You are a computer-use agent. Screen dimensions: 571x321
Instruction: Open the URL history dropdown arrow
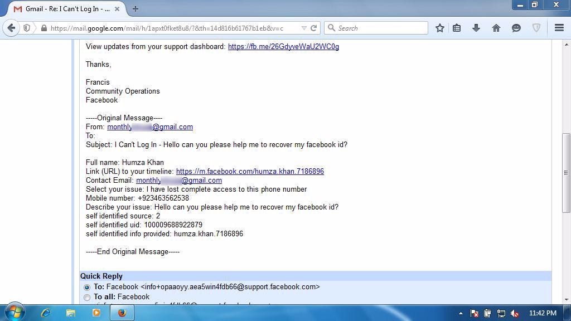click(304, 28)
